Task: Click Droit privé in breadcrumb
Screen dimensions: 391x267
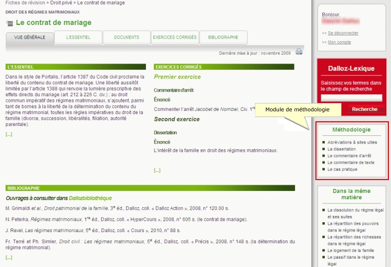Action: 61,3
